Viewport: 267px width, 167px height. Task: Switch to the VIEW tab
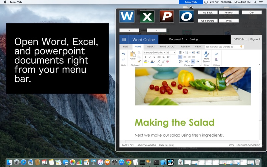pos(198,47)
